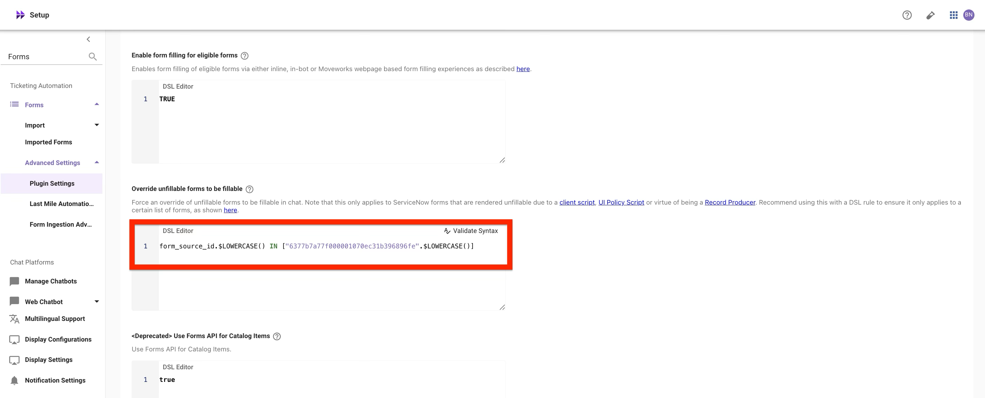
Task: Open the apps grid icon
Action: coord(954,15)
